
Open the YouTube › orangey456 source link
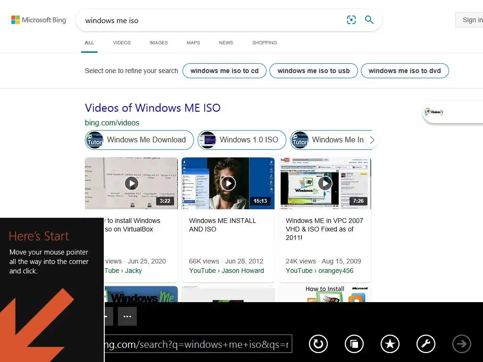coord(319,271)
